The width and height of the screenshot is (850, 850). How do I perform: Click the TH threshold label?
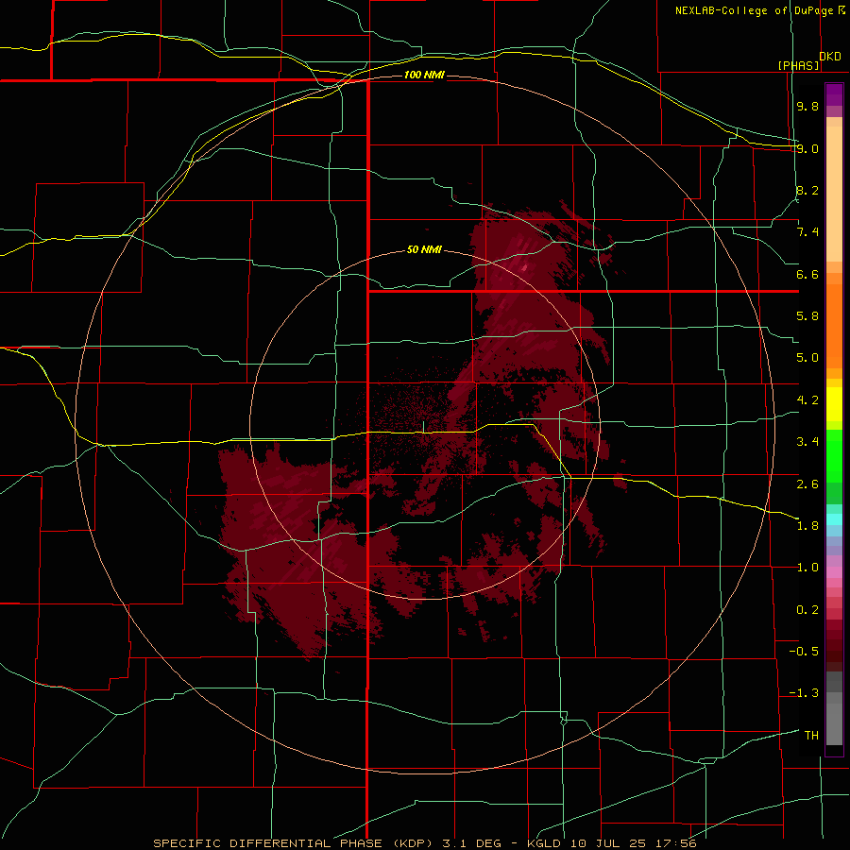click(811, 736)
